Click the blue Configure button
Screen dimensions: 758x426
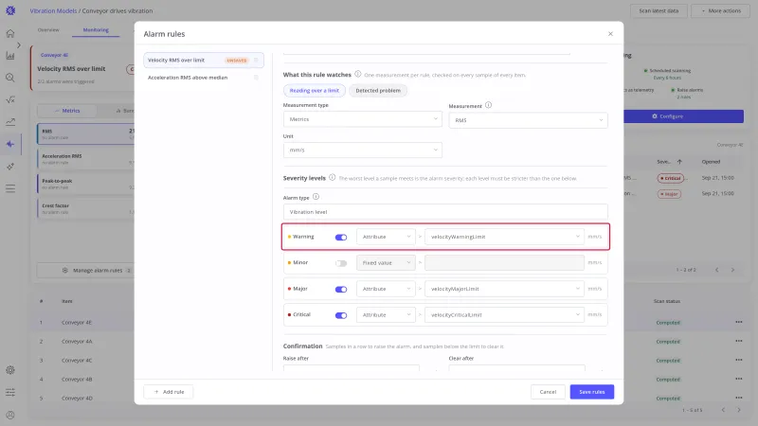point(683,116)
